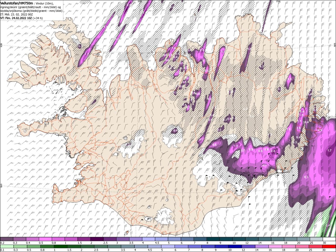Click the '(+34 h)' forecast offset text
This screenshot has height=252, width=336.
coord(38,18)
